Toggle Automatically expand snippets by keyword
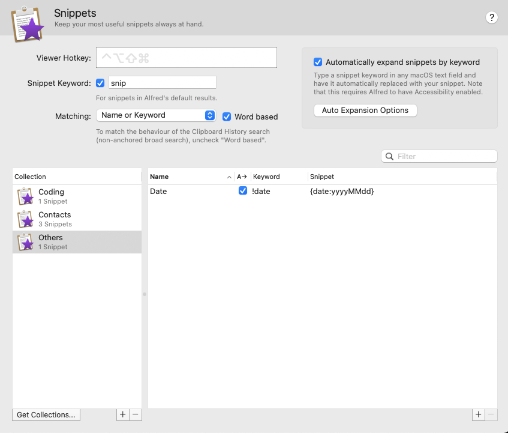508x433 pixels. (x=318, y=62)
